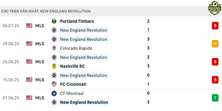
Task: Click the Portland Timbers team crest
Action: tap(54, 21)
